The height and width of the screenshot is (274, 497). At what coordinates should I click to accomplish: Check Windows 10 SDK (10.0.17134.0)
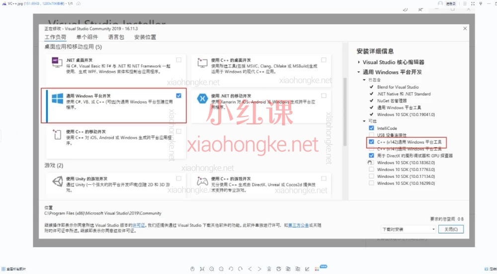371,176
